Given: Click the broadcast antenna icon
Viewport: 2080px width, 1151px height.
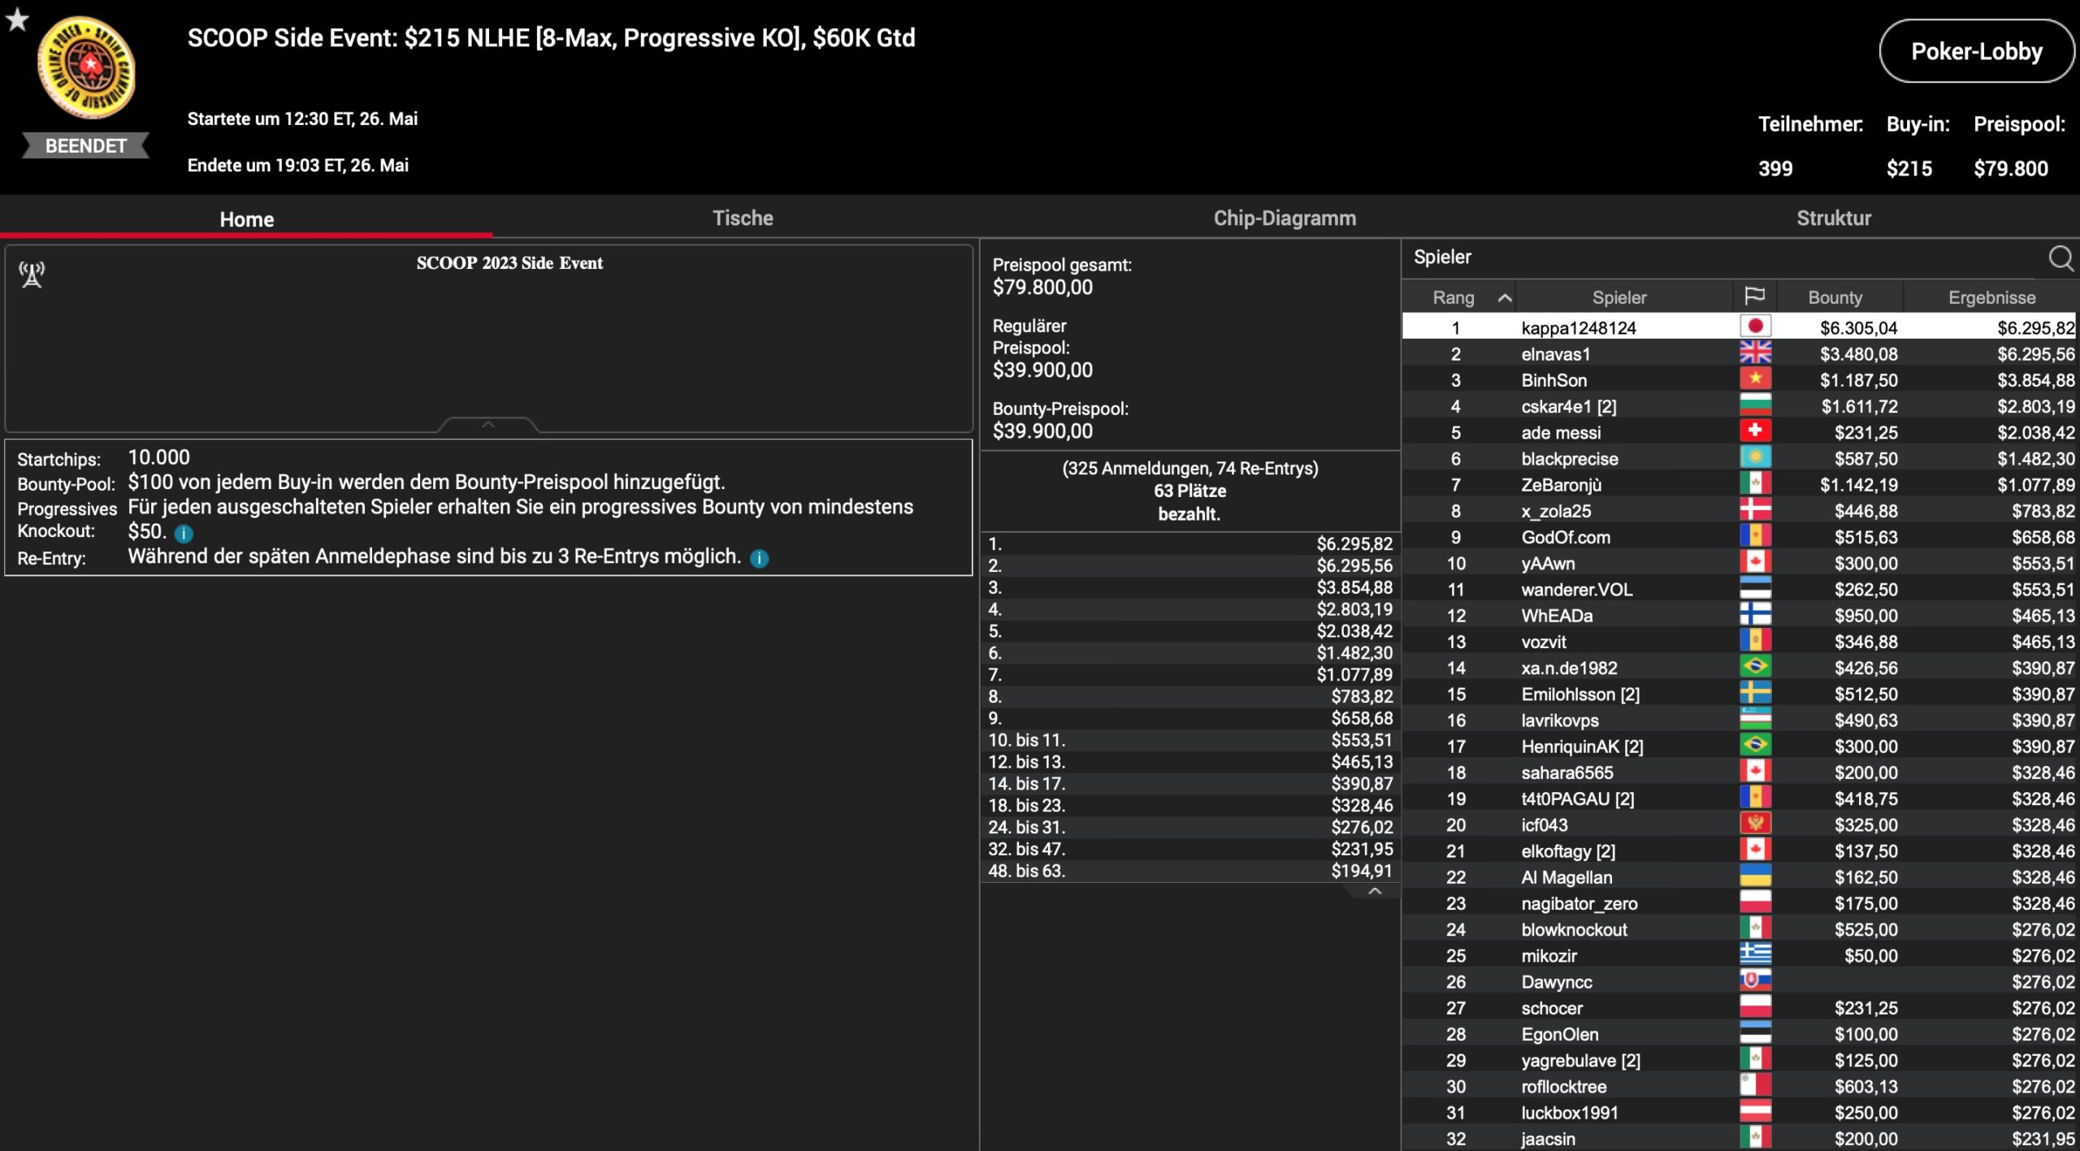Looking at the screenshot, I should pyautogui.click(x=32, y=275).
